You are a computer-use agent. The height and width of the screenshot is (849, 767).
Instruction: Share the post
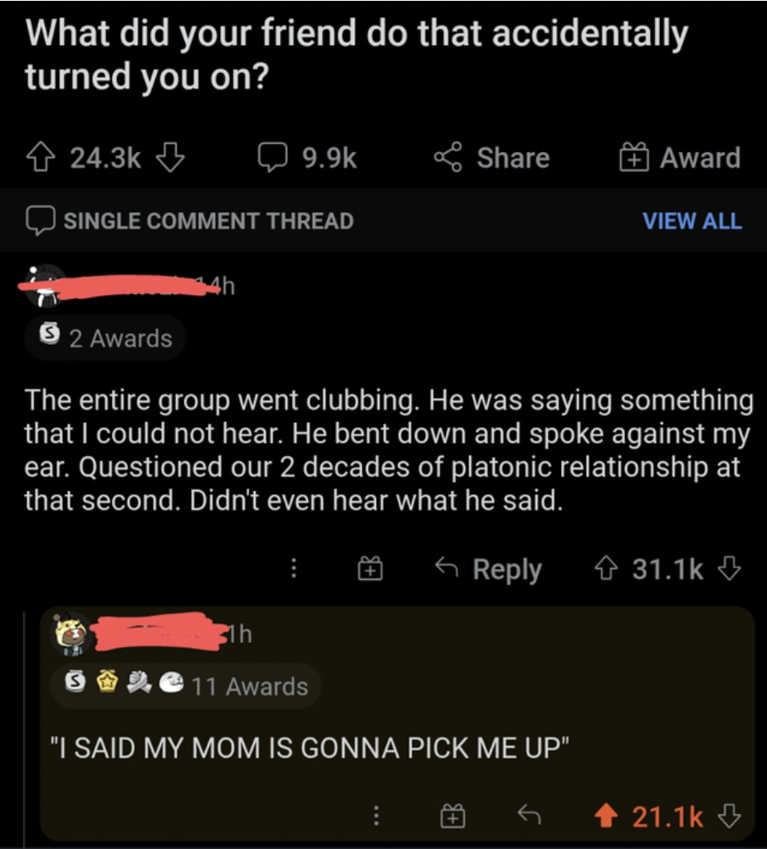[491, 158]
